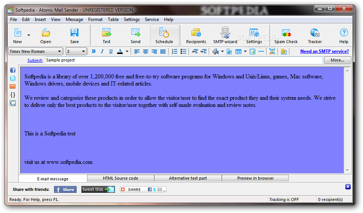Screen dimensions: 363x213
Task: Click the editor scrollbar down arrow
Action: tap(347, 170)
